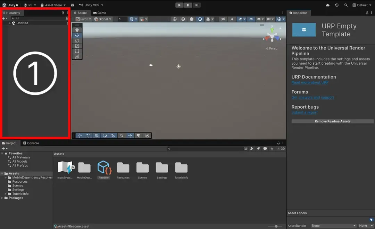Click the Pause button
The image size is (375, 229).
(188, 5)
